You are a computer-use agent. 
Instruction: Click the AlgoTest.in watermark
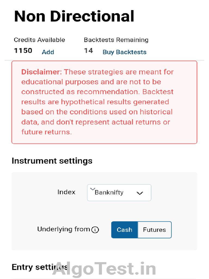(x=104, y=269)
